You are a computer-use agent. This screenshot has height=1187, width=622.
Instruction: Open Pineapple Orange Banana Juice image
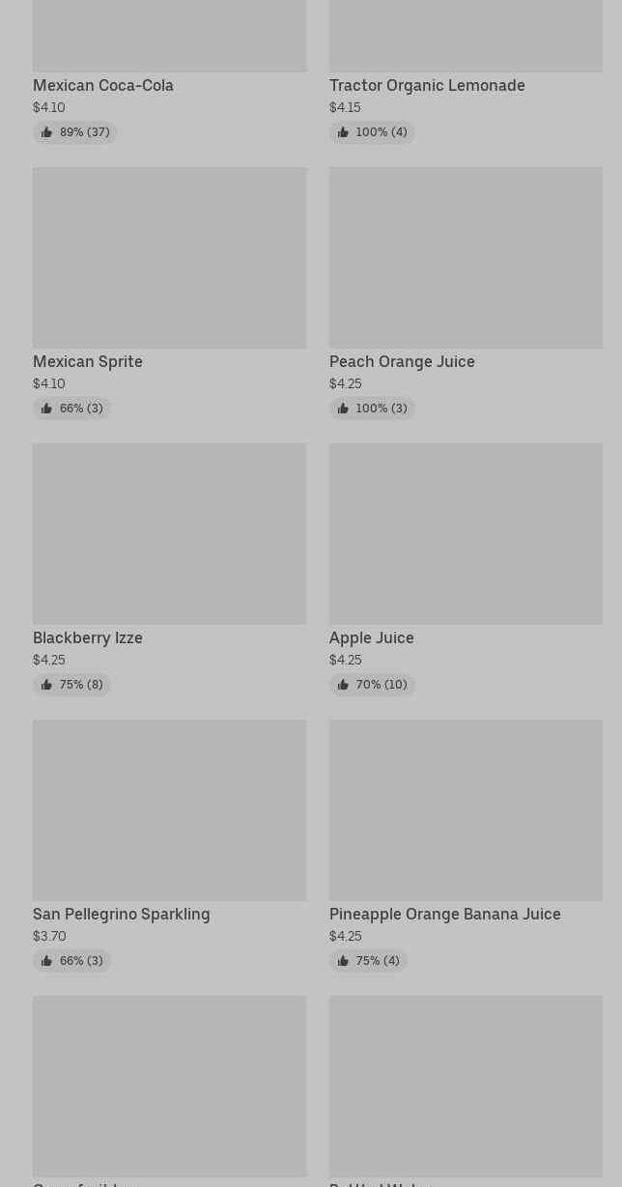pyautogui.click(x=466, y=810)
